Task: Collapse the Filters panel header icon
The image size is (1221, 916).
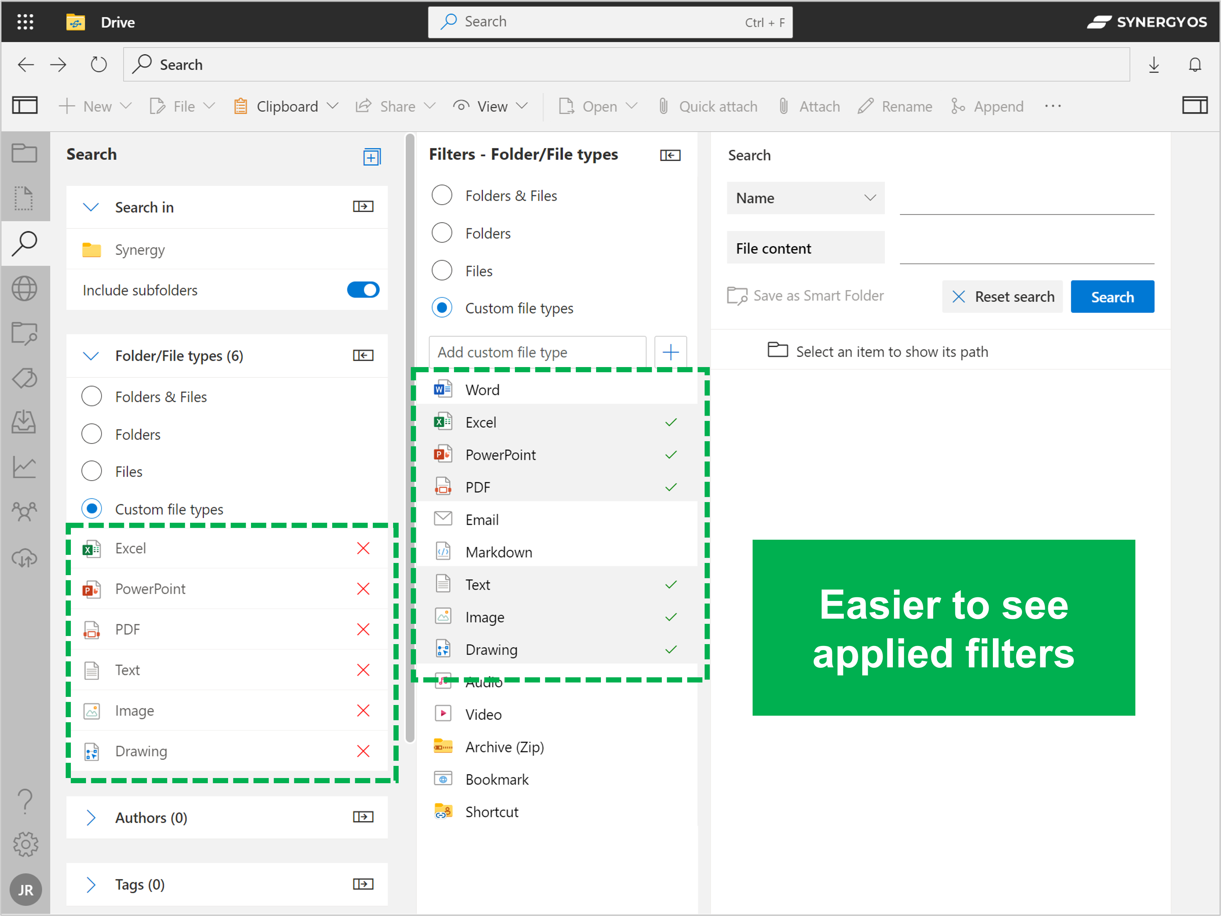Action: pyautogui.click(x=670, y=155)
